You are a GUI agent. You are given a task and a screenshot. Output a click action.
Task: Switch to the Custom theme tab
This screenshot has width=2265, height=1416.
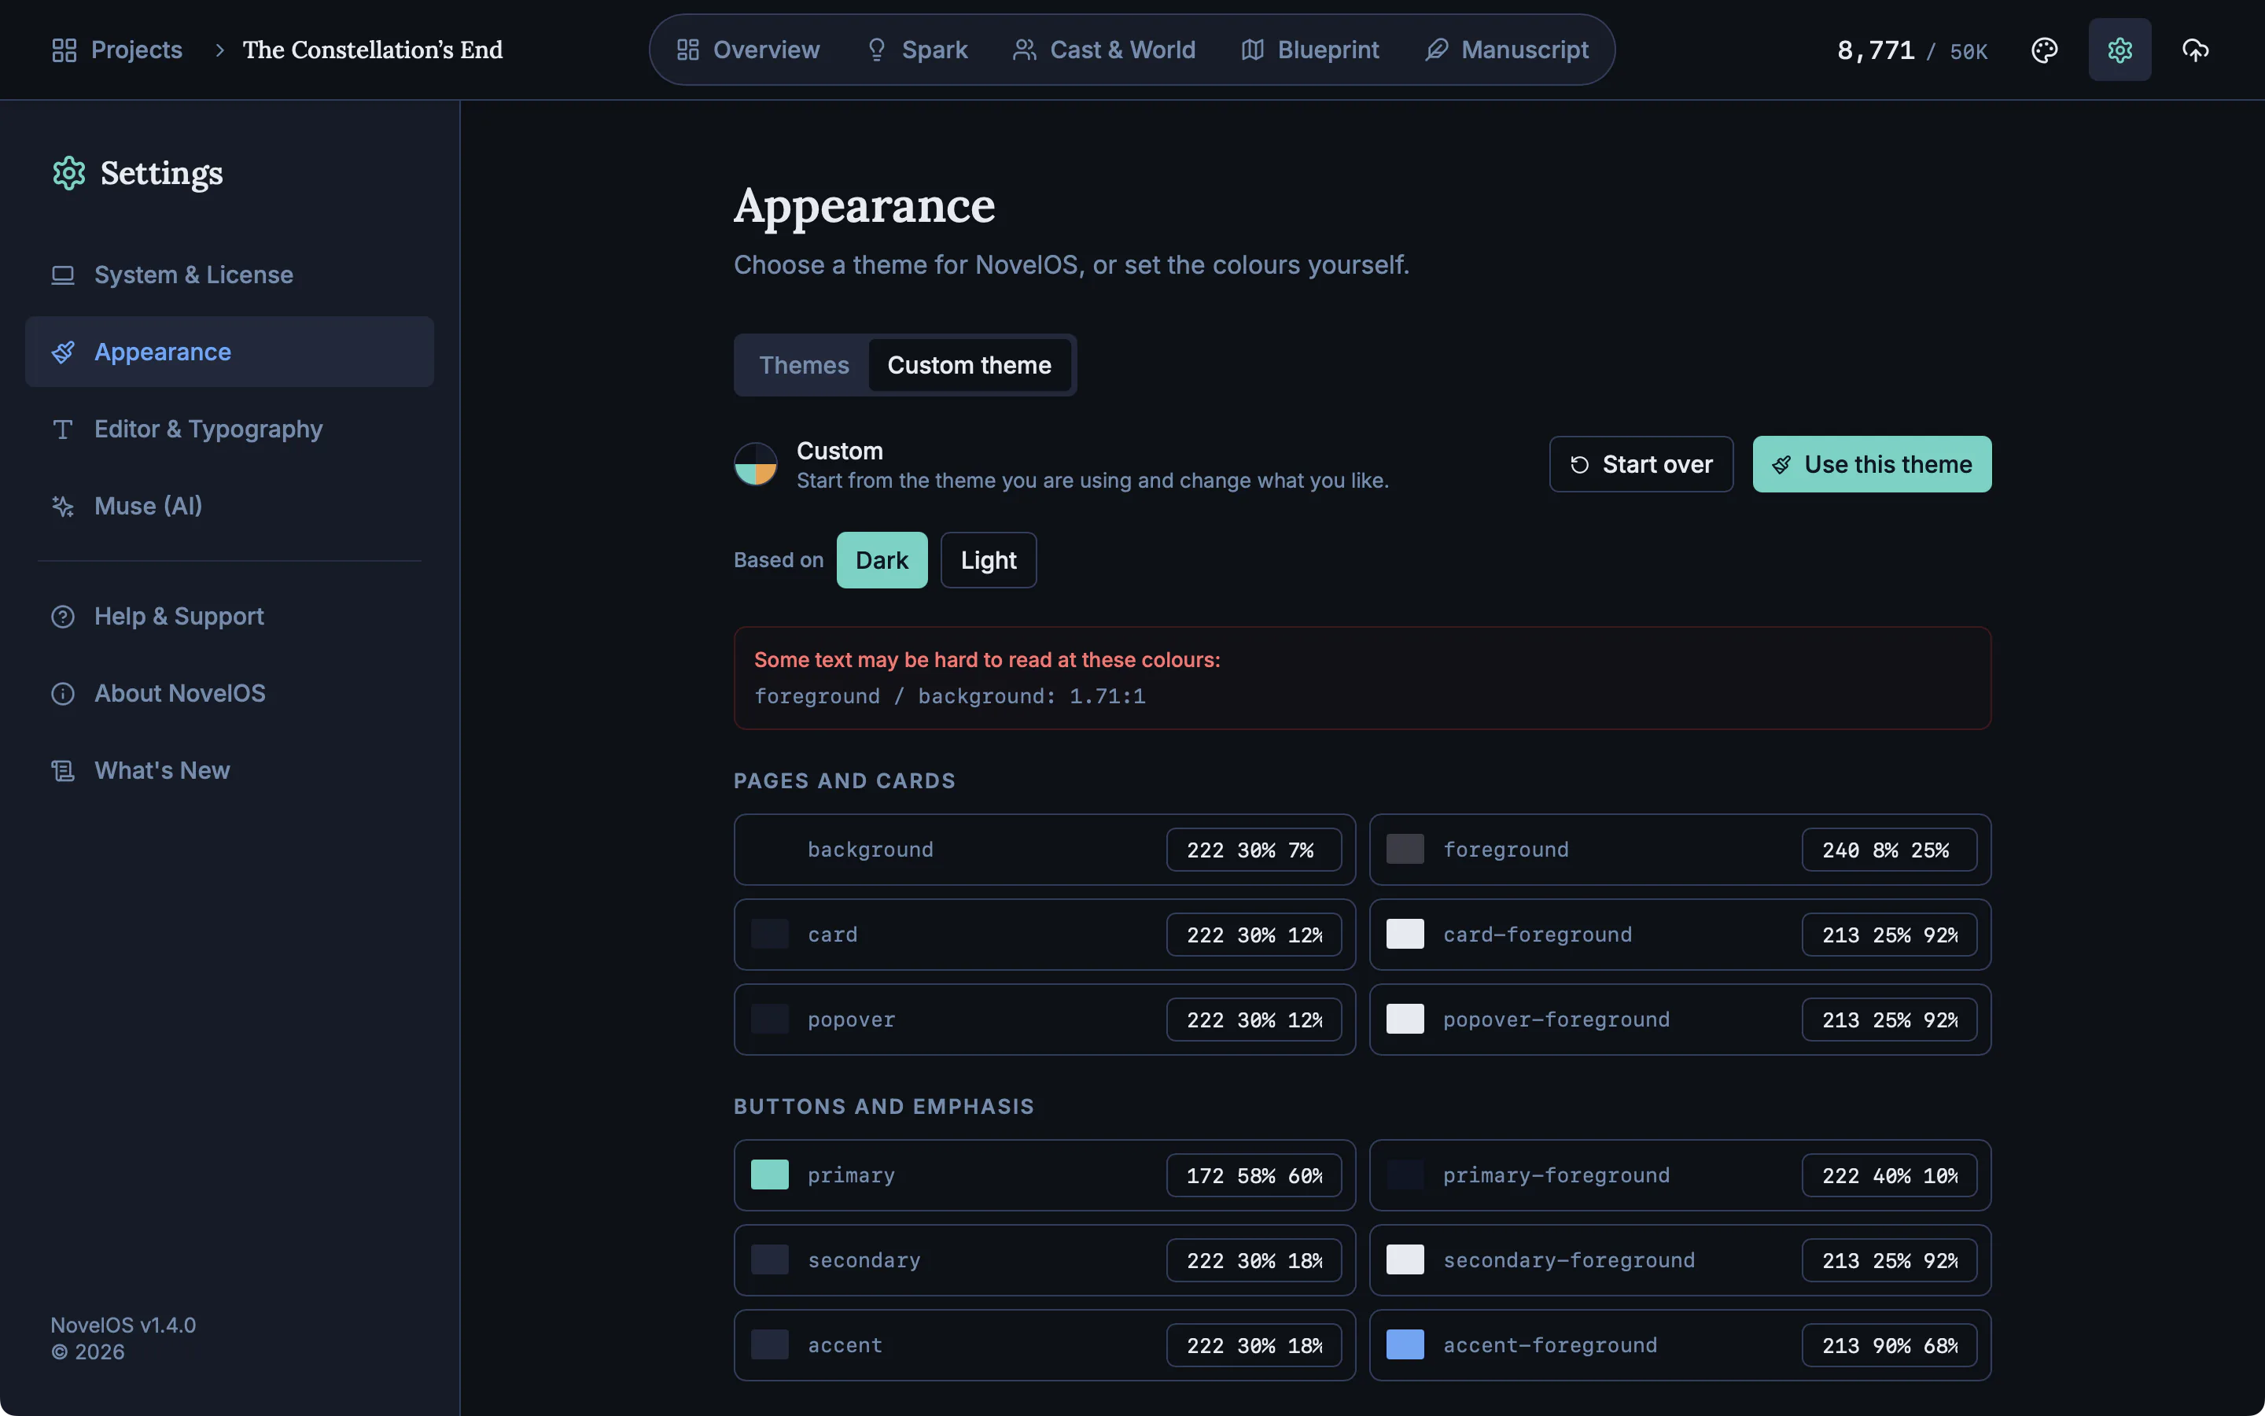970,365
